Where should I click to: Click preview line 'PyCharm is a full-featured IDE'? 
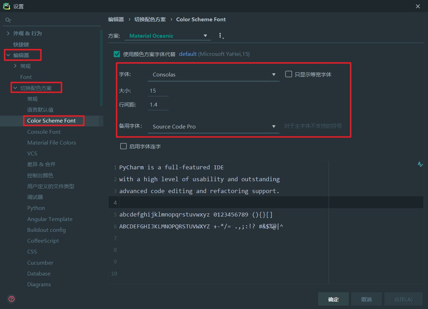(x=172, y=167)
